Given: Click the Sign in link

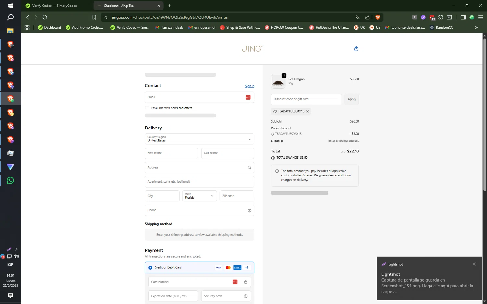Looking at the screenshot, I should tap(250, 86).
